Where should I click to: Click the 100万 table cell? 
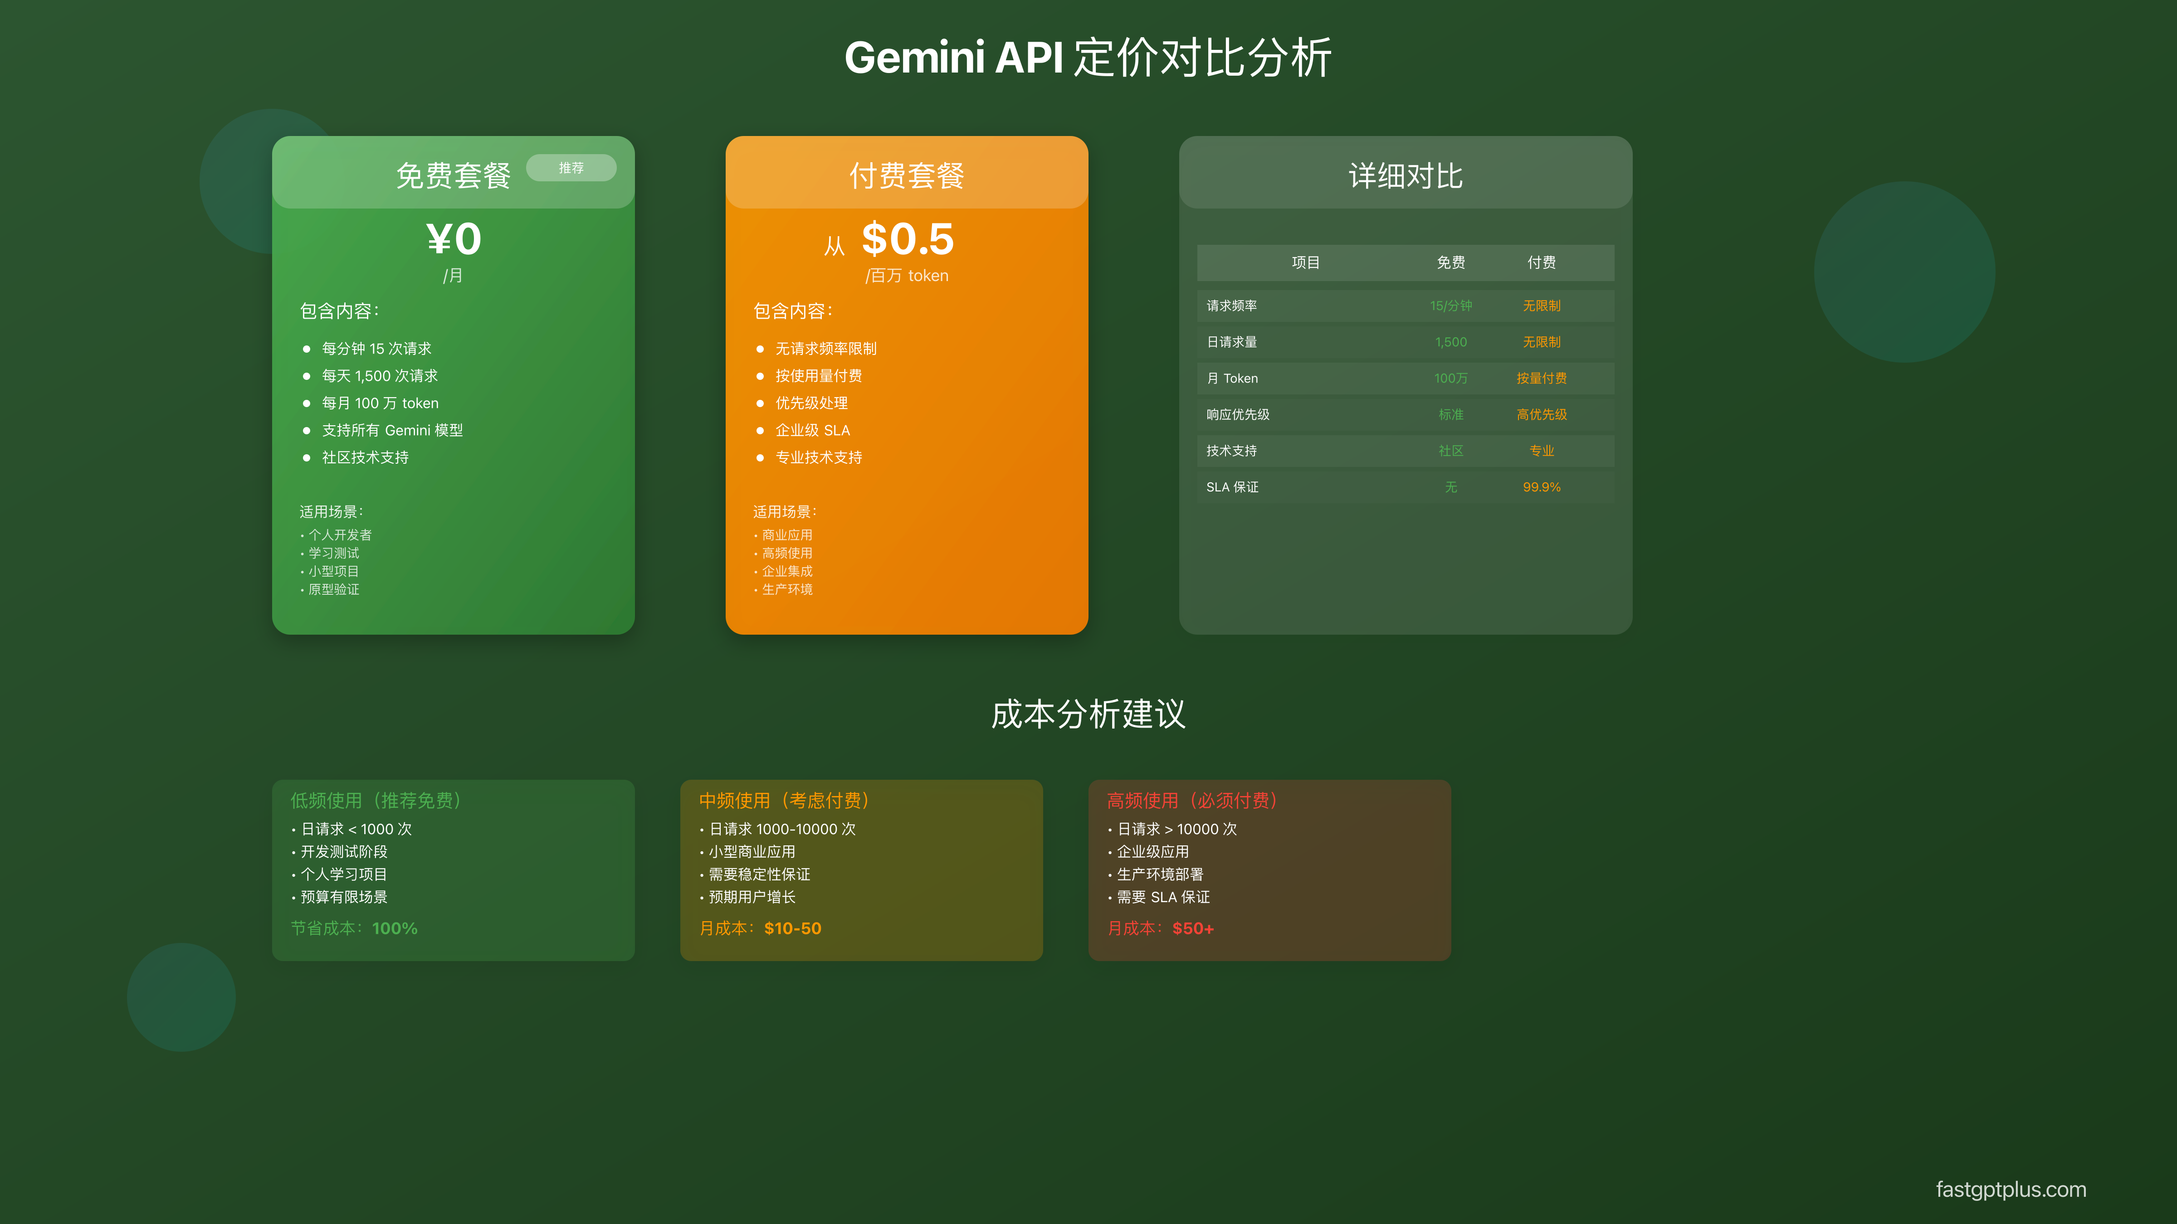[1451, 379]
